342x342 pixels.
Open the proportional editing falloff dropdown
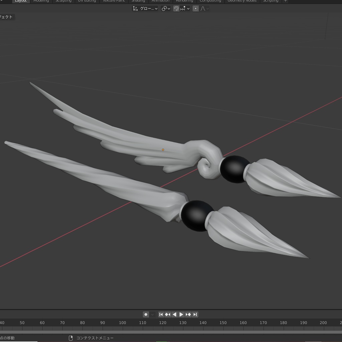pyautogui.click(x=205, y=8)
